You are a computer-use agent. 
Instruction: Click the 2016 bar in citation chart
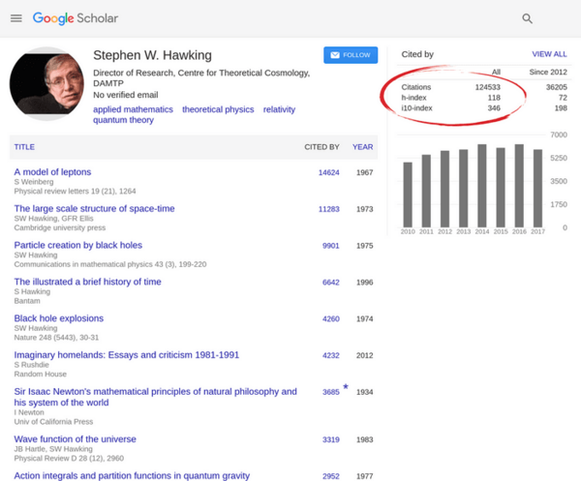[519, 186]
